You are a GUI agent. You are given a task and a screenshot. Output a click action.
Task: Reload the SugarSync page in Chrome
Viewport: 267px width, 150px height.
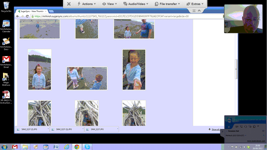[x=27, y=16]
